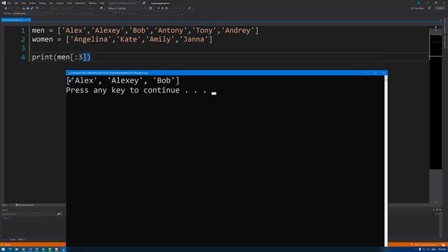
Task: Close the open Python file tab
Action: [x=29, y=20]
